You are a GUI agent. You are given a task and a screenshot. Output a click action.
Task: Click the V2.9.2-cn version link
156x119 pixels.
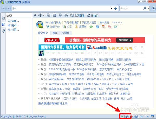117,23
